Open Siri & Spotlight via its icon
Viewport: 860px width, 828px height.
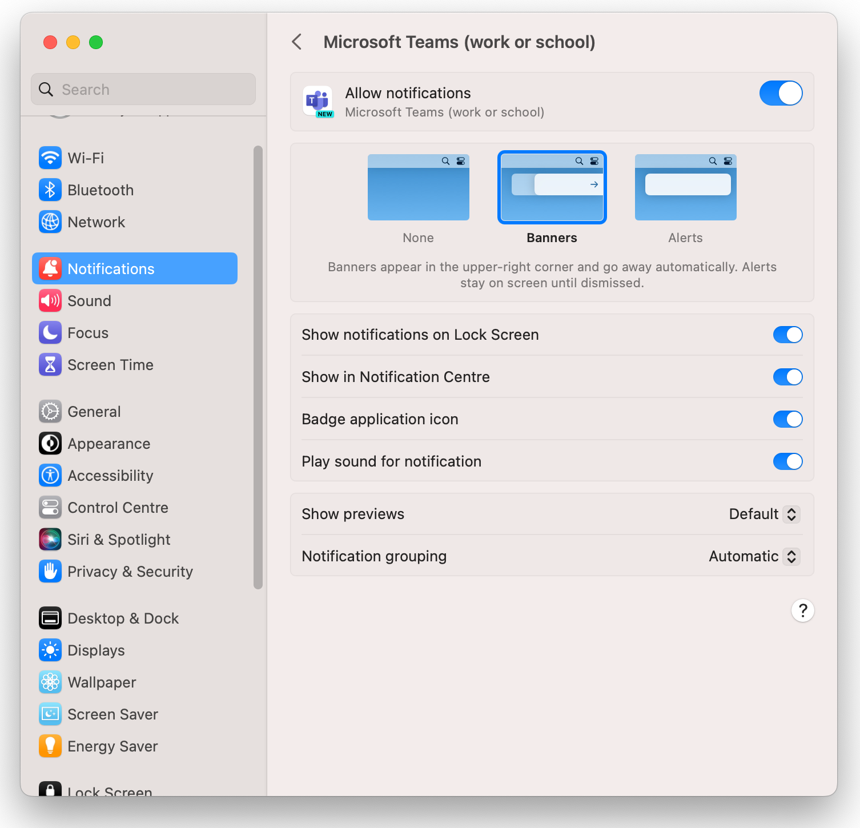click(x=50, y=539)
